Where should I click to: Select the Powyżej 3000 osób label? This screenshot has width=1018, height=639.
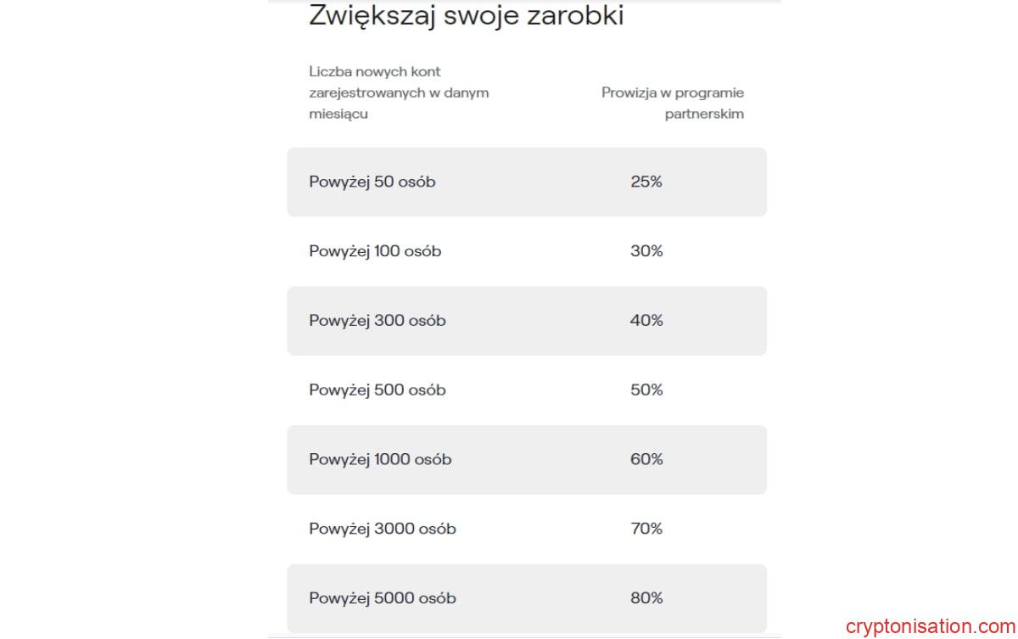tap(383, 530)
